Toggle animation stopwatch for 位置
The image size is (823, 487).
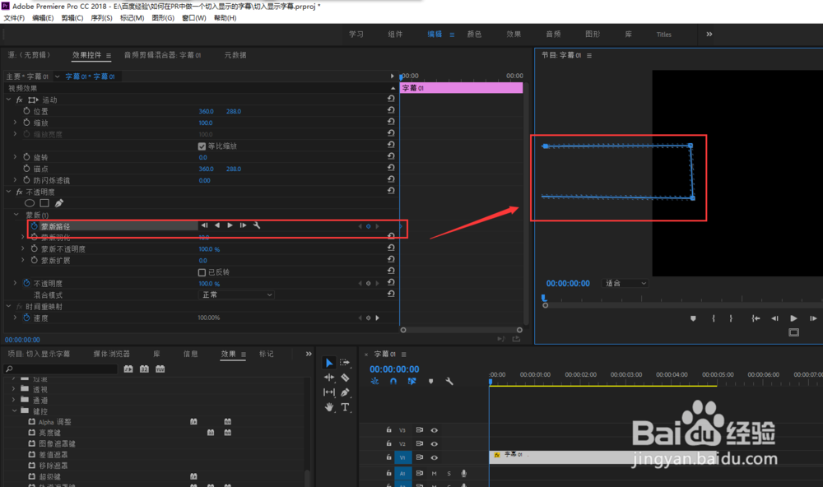pyautogui.click(x=27, y=111)
